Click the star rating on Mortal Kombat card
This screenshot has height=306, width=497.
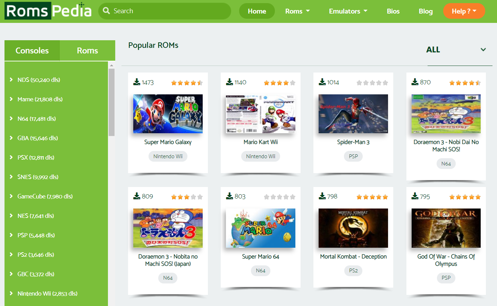point(372,197)
